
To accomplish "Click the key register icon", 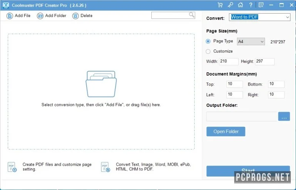I will pos(230,5).
